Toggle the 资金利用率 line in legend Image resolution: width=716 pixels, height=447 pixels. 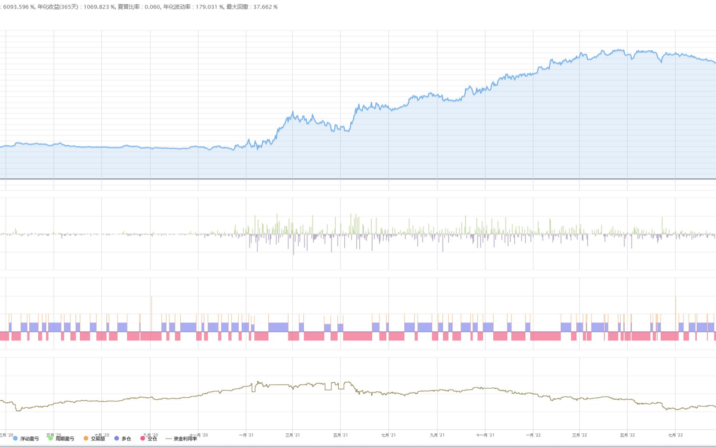coord(182,438)
